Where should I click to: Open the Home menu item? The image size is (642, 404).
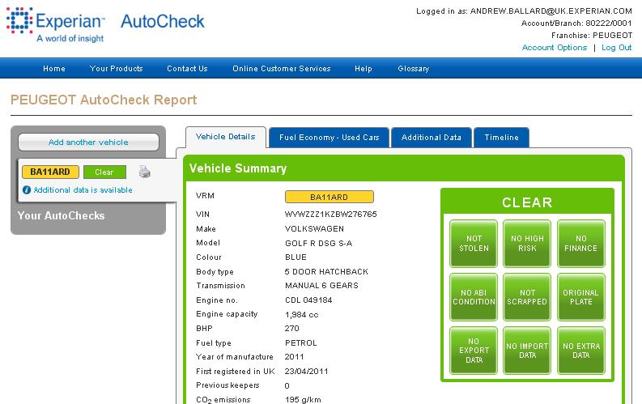[x=54, y=68]
